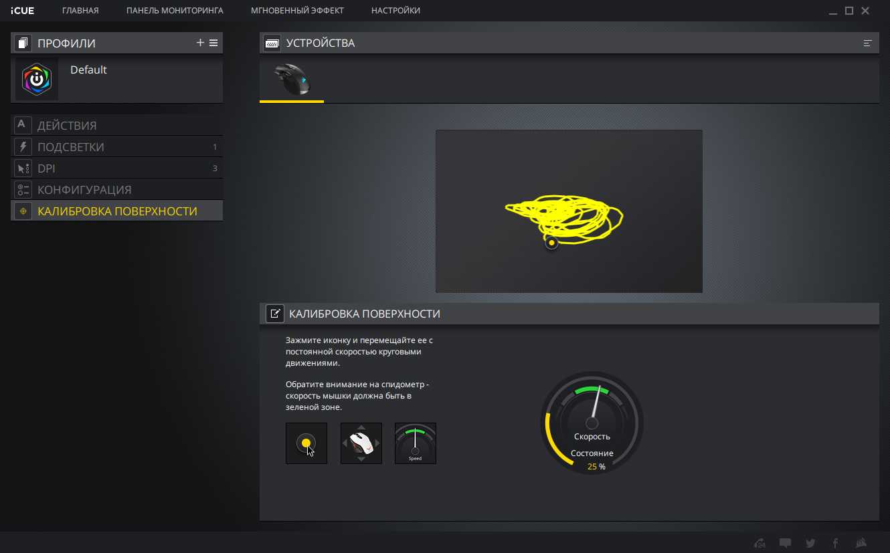Image resolution: width=890 pixels, height=553 pixels.
Task: Select the mouse device thumbnail
Action: tap(292, 80)
